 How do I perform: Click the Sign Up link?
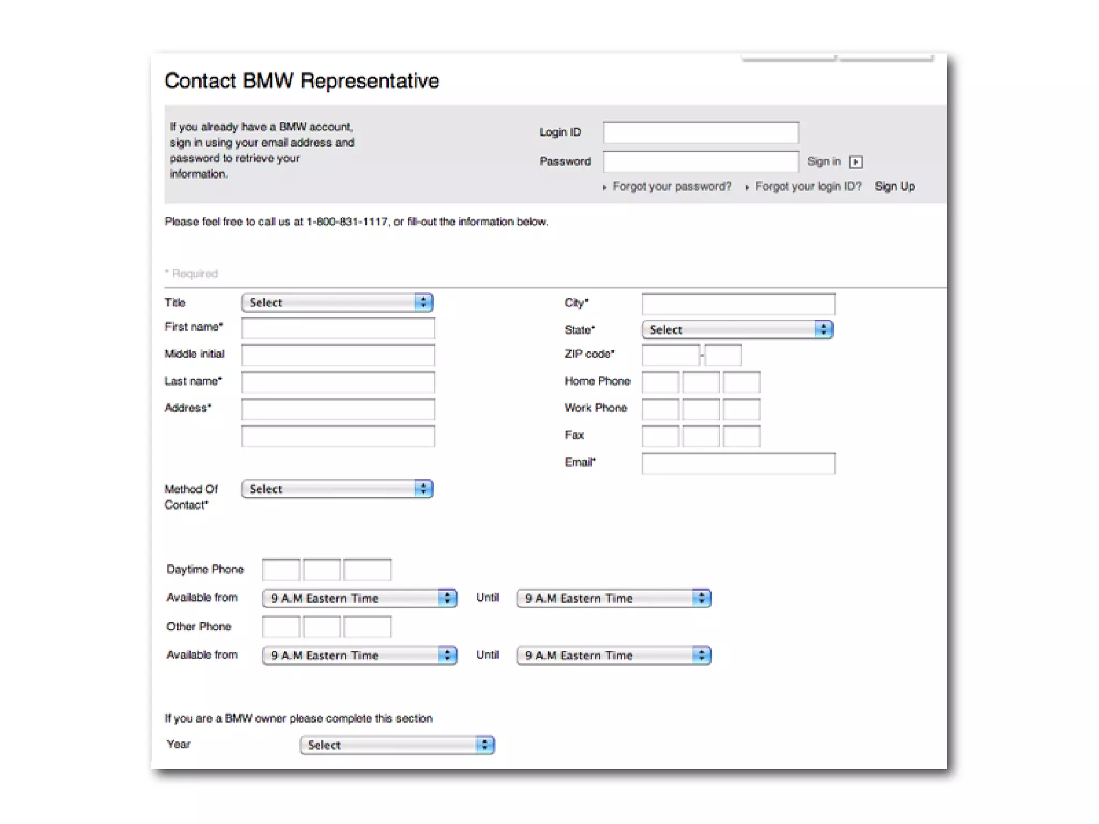[895, 187]
